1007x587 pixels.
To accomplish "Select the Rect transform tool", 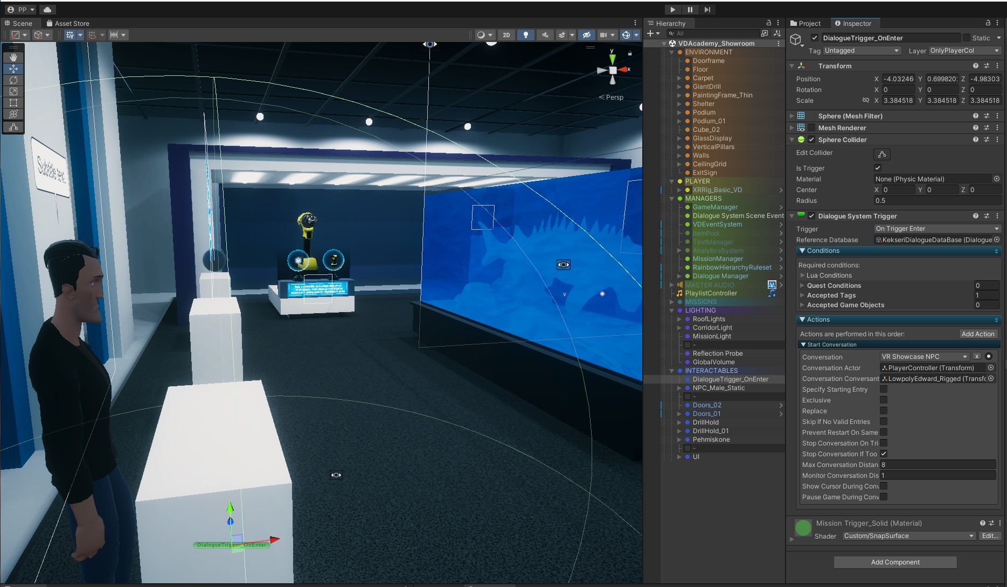I will (x=13, y=103).
